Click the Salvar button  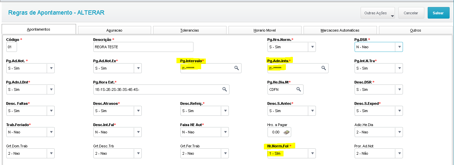438,13
